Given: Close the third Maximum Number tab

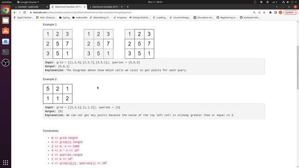Looking at the screenshot, I should 122,7.
